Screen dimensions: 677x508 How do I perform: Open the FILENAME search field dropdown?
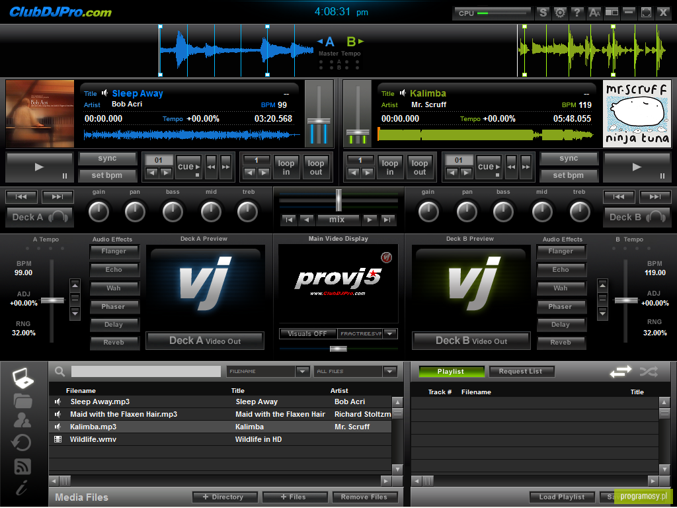click(x=302, y=372)
